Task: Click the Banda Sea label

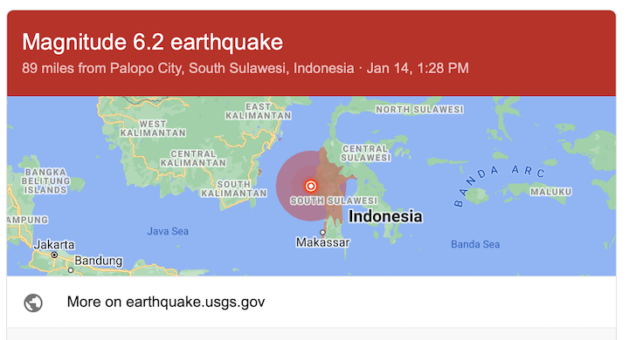Action: click(x=475, y=244)
